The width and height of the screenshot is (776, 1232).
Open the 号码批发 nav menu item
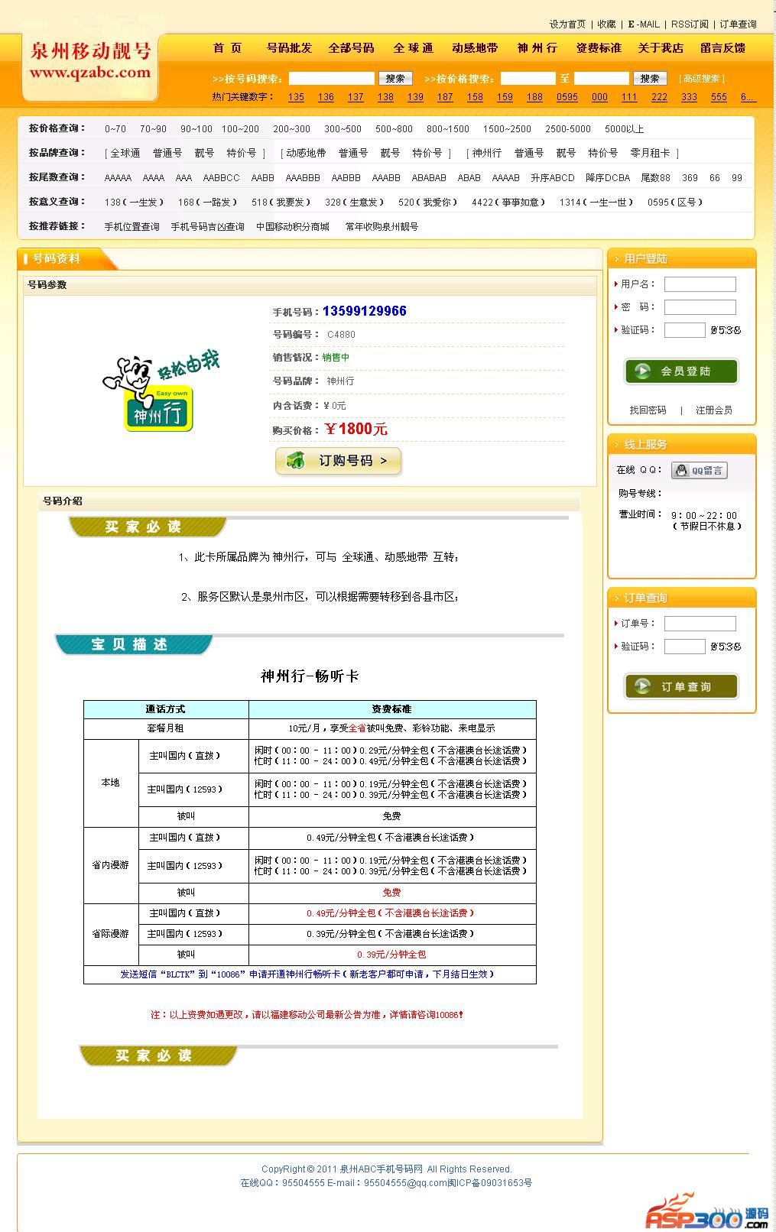[289, 48]
